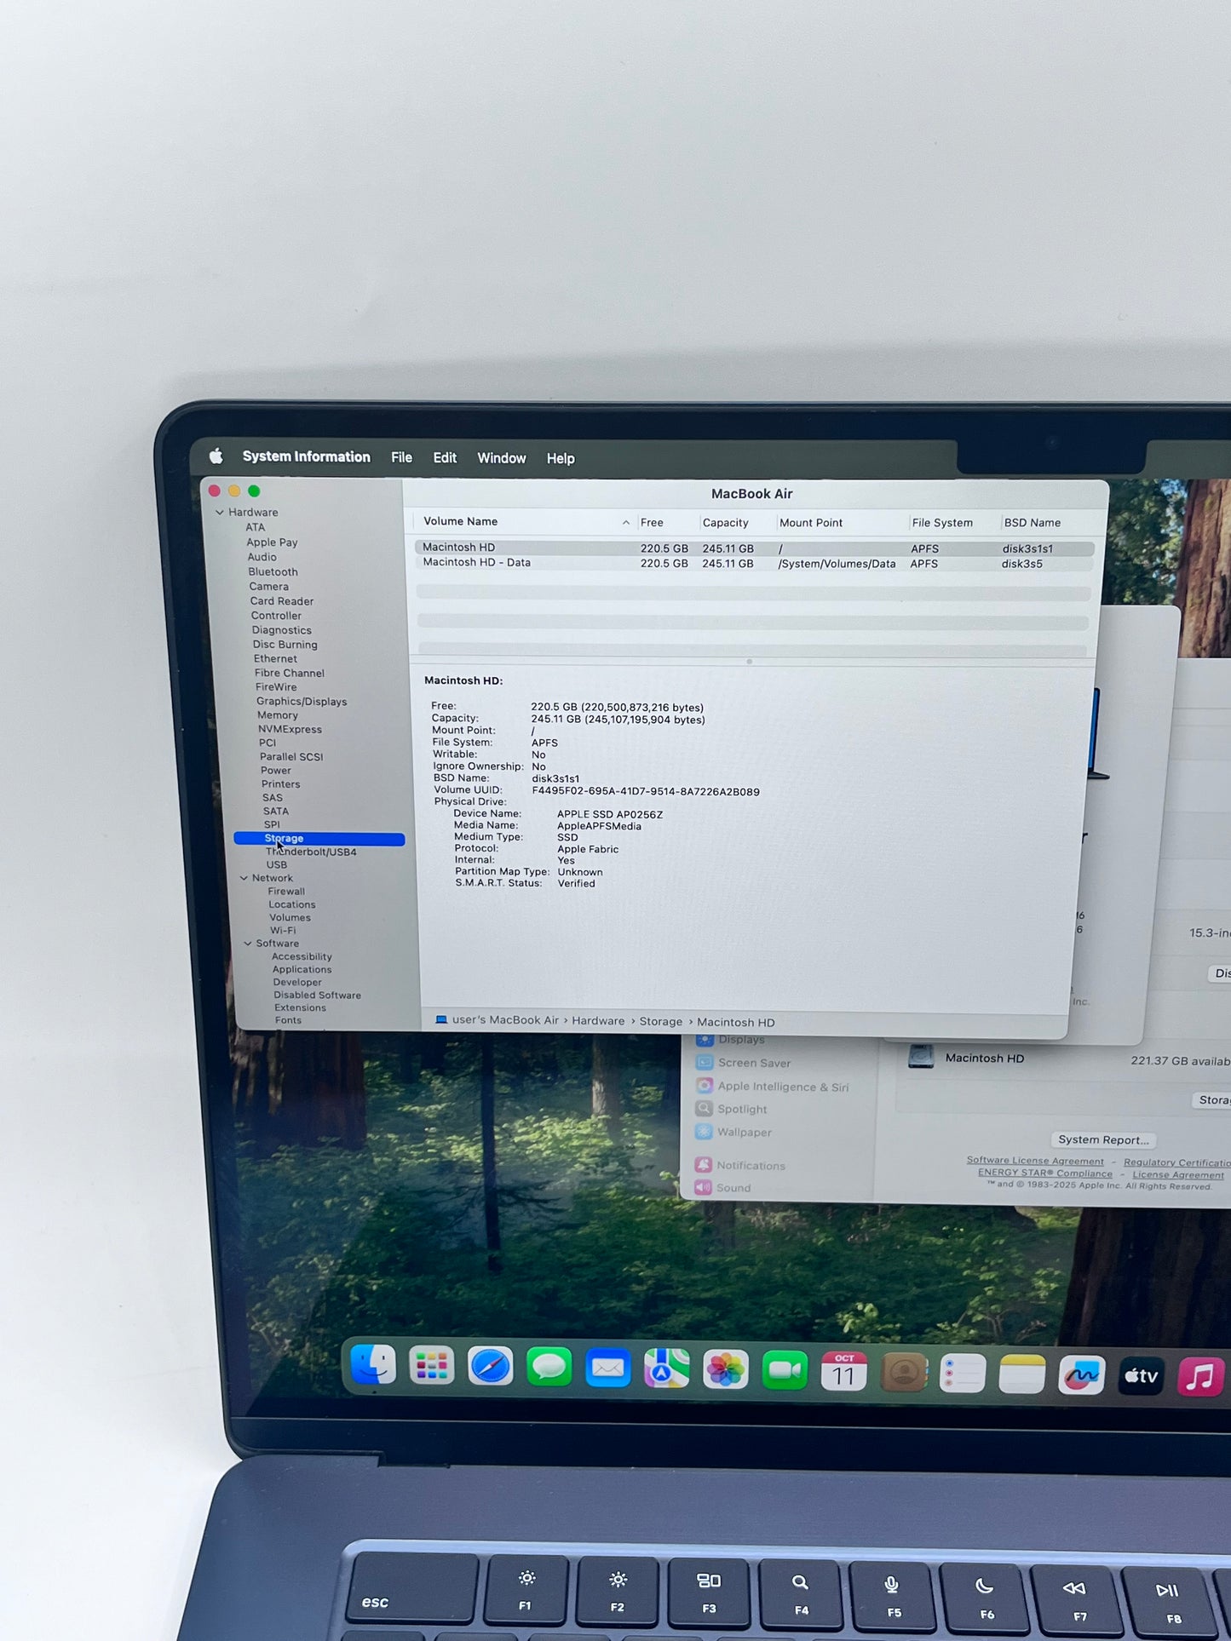Open Calendar showing Oct 11

click(x=843, y=1372)
